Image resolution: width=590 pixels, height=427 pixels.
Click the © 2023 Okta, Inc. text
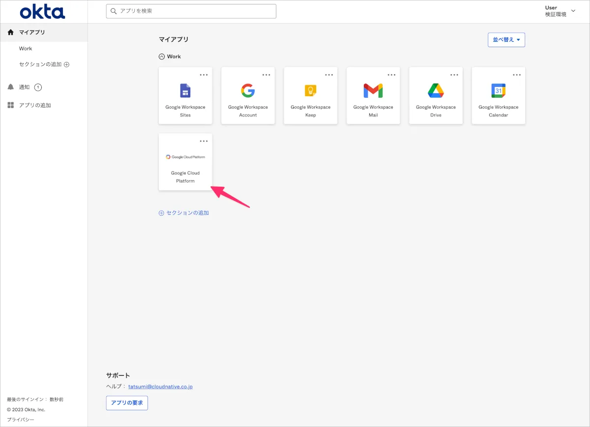pyautogui.click(x=26, y=409)
